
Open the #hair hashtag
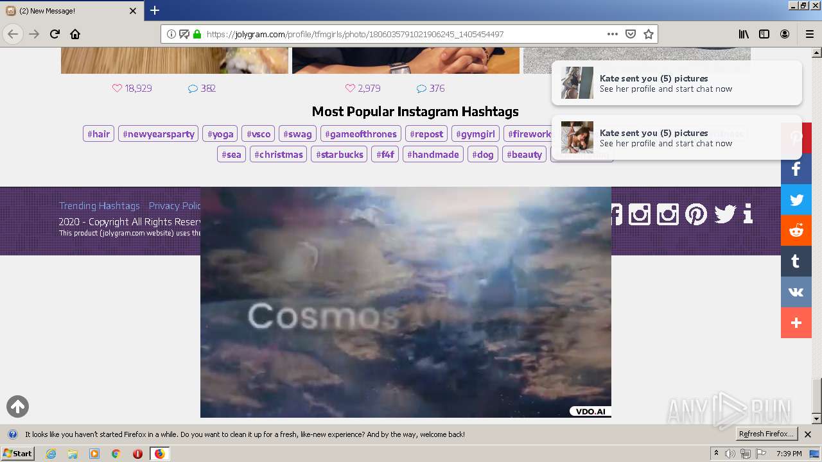tap(99, 133)
